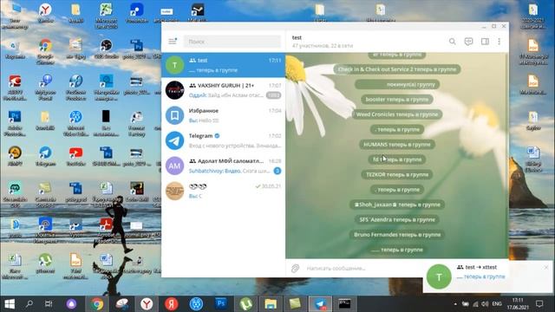Open the taskbar clock and date
The height and width of the screenshot is (312, 555).
point(518,304)
